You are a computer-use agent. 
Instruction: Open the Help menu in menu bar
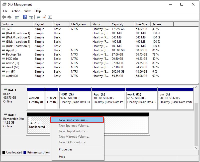coord(38,11)
